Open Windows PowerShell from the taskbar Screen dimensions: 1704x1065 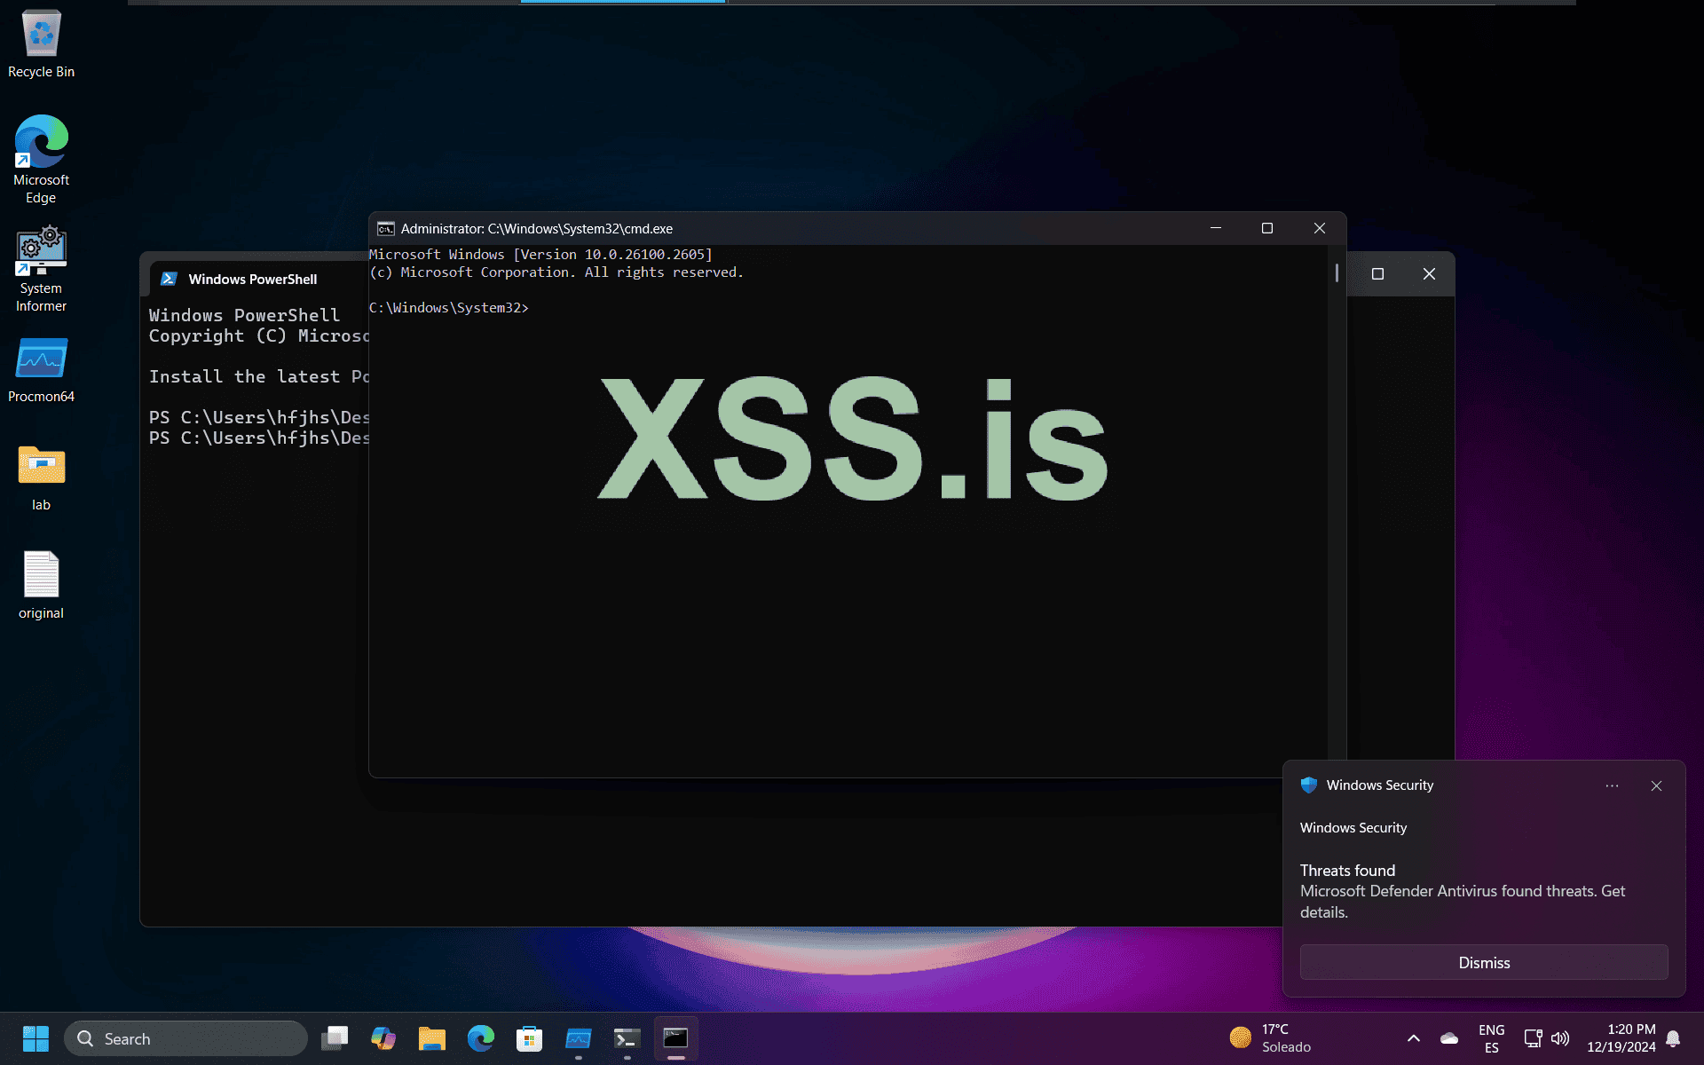point(627,1037)
